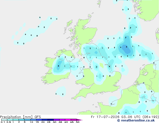159x123 pixels.
Task: Select the 30–35 mm purple legend box
Action: point(56,120)
